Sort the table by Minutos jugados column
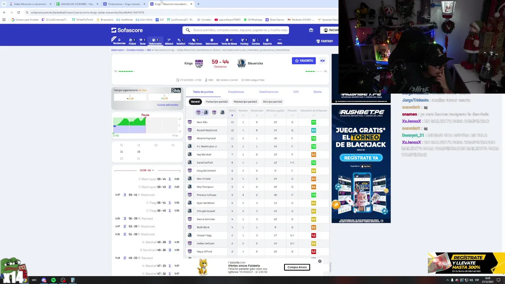The image size is (505, 284). tap(275, 113)
